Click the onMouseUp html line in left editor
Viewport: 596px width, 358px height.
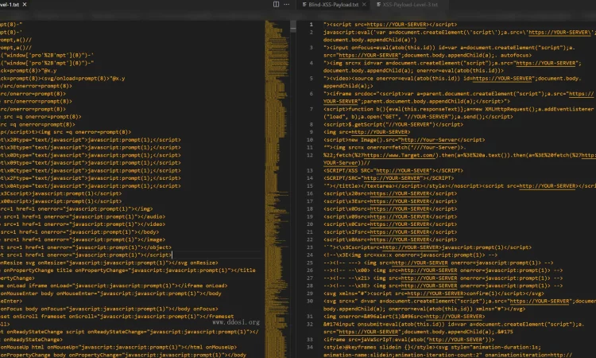pyautogui.click(x=118, y=347)
